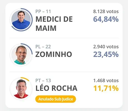Click the divider line below Medici de Maim

pos(64,38)
